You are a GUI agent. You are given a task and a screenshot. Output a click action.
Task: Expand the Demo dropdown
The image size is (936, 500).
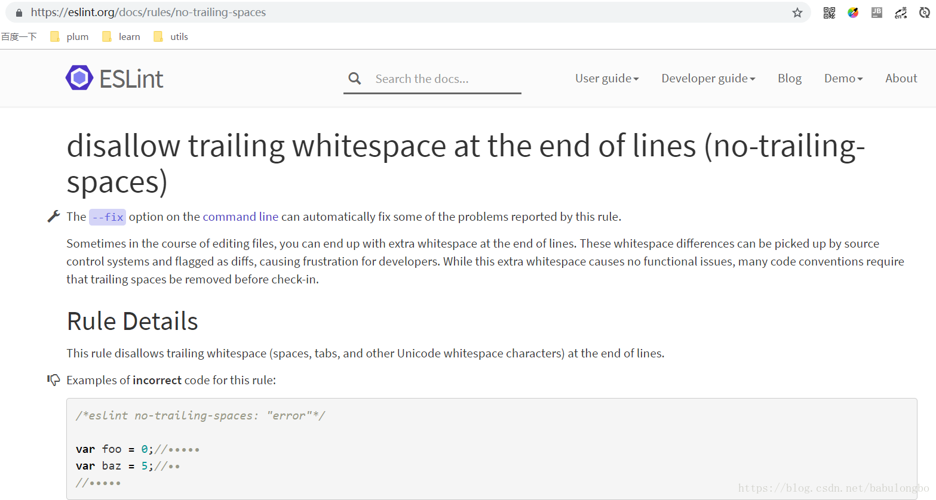[x=843, y=78]
